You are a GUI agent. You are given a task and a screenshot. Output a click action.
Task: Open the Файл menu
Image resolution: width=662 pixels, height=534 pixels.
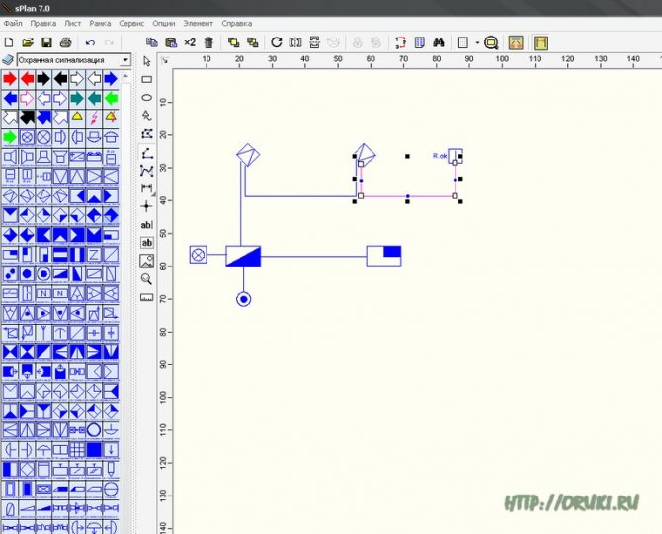(13, 21)
